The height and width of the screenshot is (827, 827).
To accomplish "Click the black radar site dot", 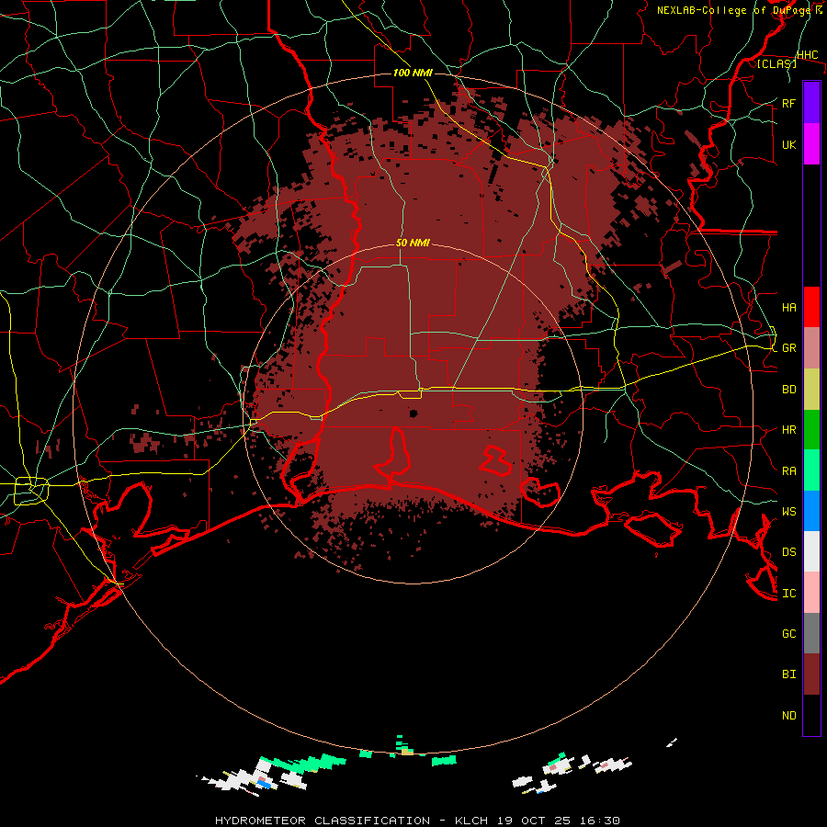I will point(413,413).
